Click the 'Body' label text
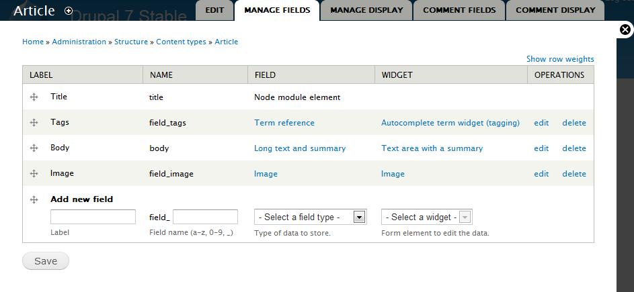The height and width of the screenshot is (292, 634). pyautogui.click(x=60, y=148)
